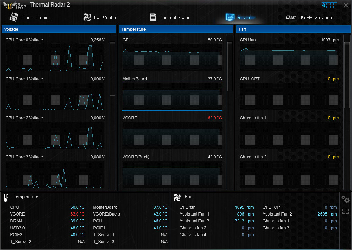This screenshot has height=250, width=352.
Task: Click the CPU Core 3 Voltage value 0,080 V
Action: [x=98, y=157]
